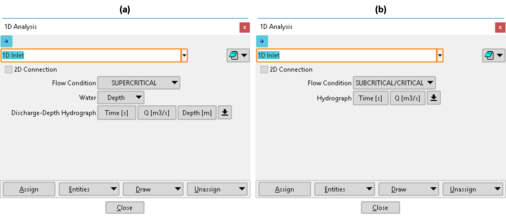Click download arrow icon beside Depth [m]
Image resolution: width=506 pixels, height=217 pixels.
pos(225,113)
